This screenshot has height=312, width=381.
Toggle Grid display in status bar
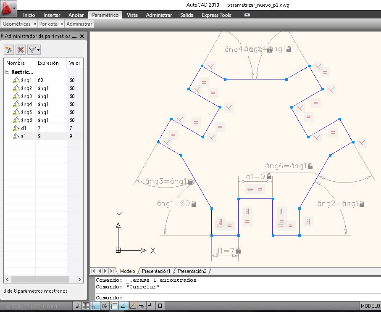click(x=86, y=306)
